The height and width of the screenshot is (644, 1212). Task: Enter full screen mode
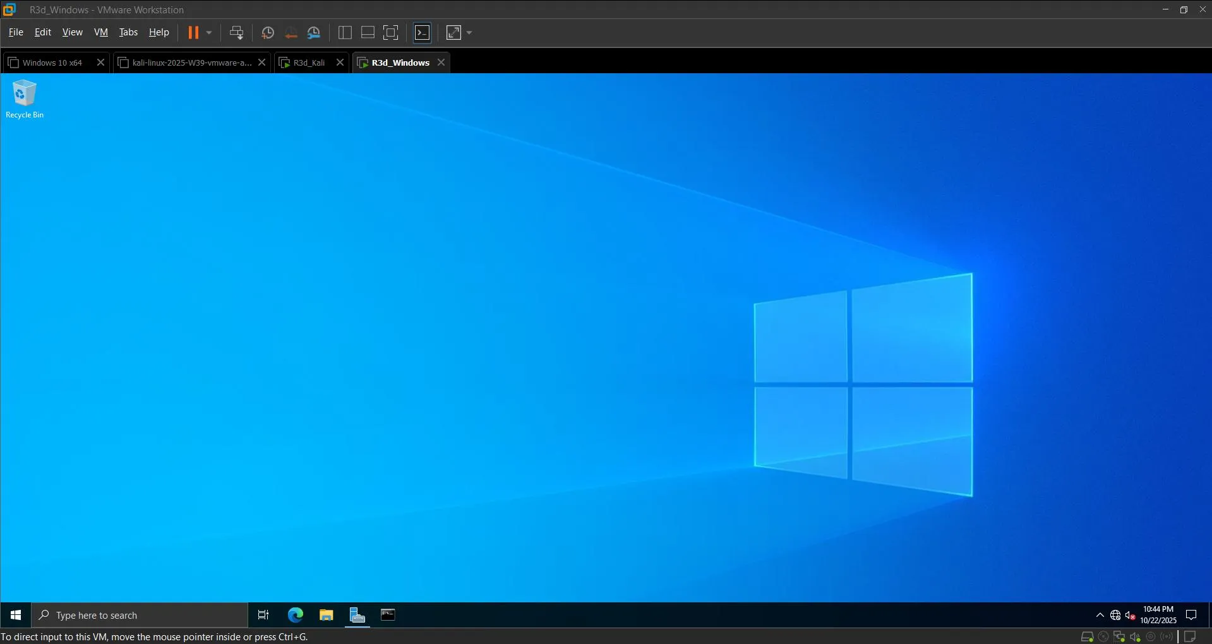[x=391, y=33]
